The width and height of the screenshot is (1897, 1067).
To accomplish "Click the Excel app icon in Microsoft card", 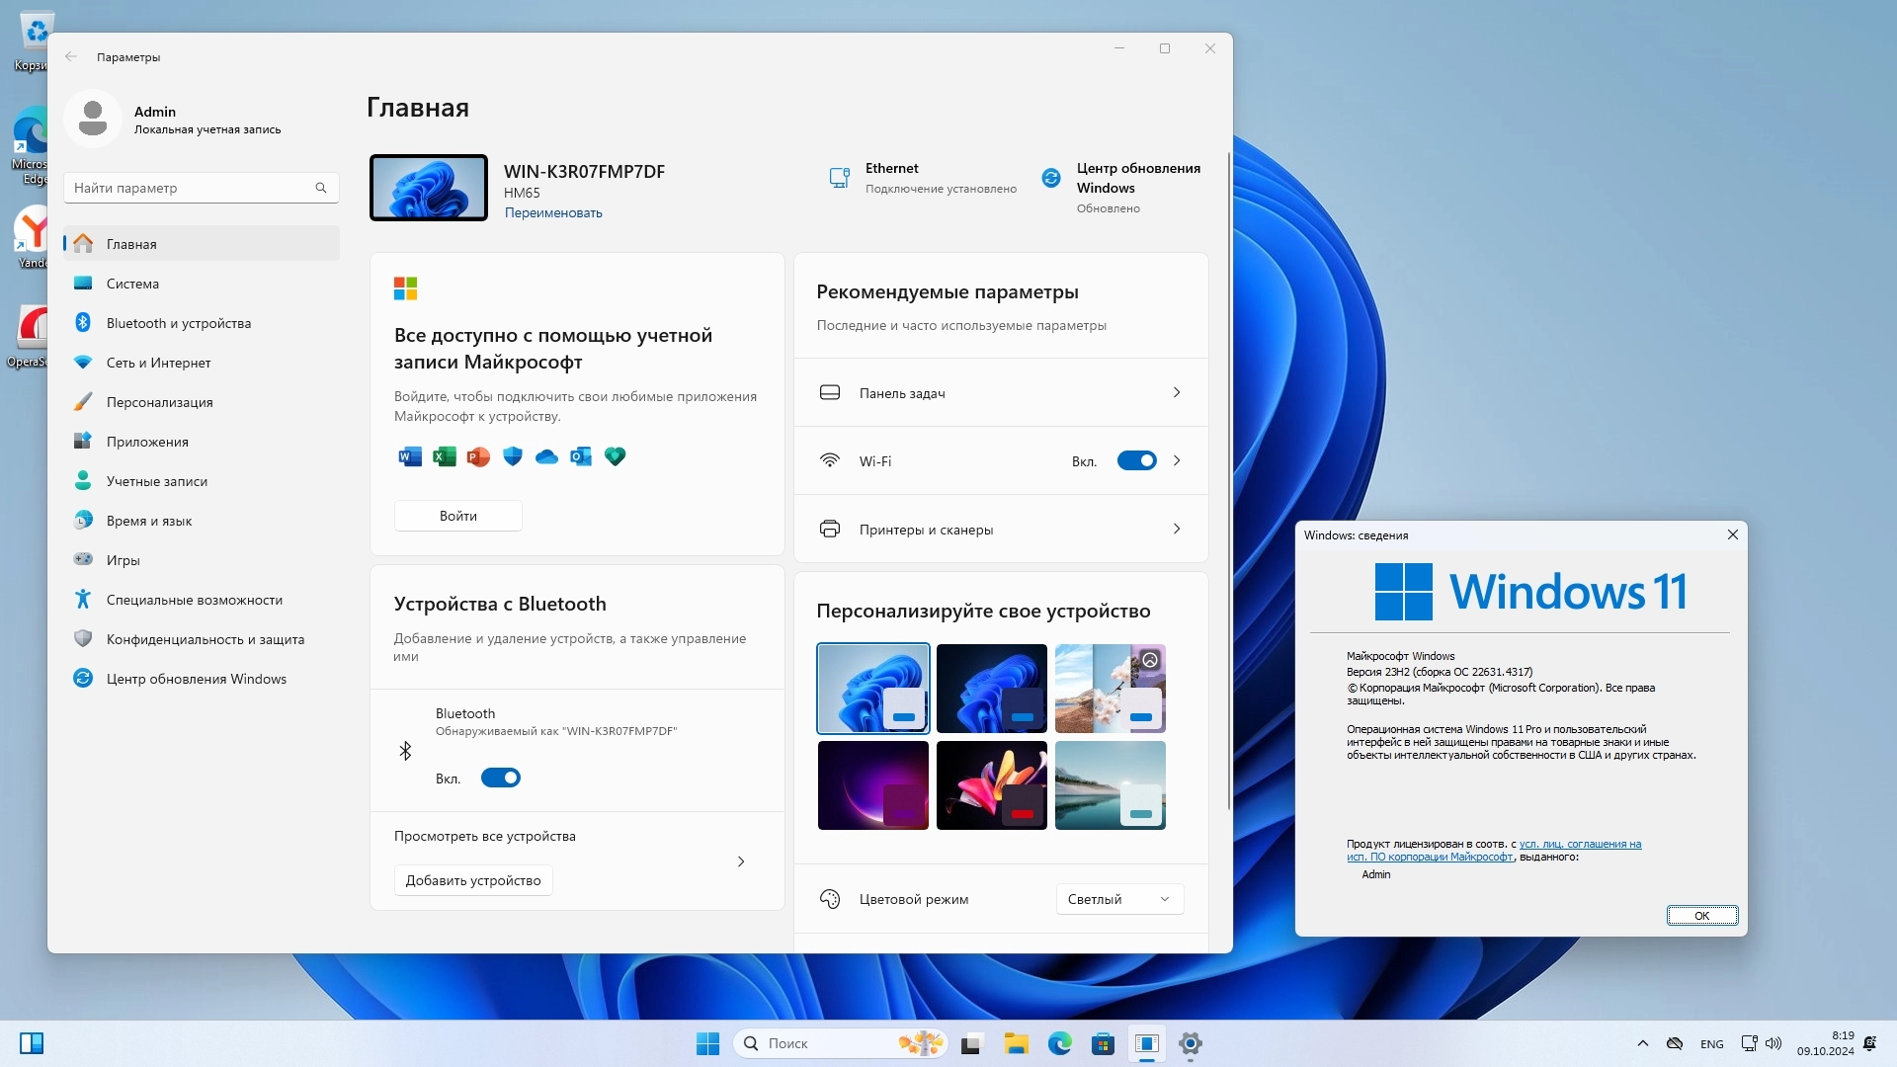I will coord(445,456).
